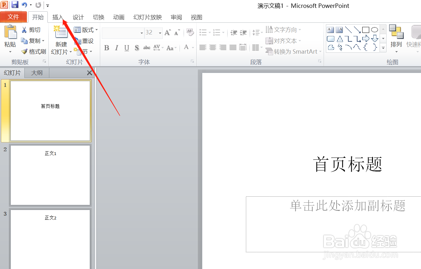
Task: Select the rectangle shape in the drawing gallery
Action: click(366, 29)
